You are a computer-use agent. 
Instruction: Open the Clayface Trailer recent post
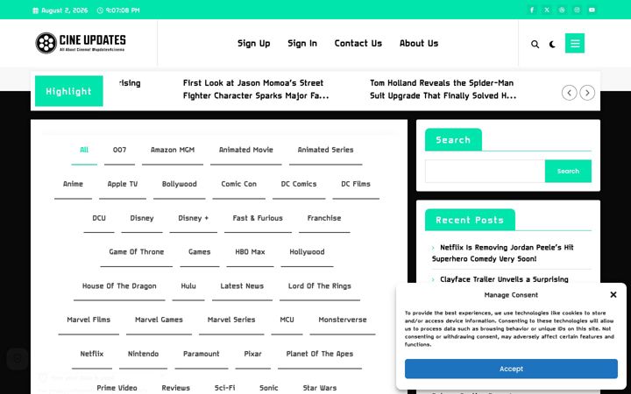(504, 279)
